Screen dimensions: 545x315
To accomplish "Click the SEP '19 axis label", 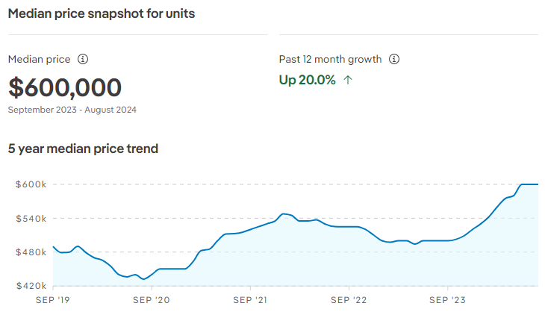I will pos(53,300).
